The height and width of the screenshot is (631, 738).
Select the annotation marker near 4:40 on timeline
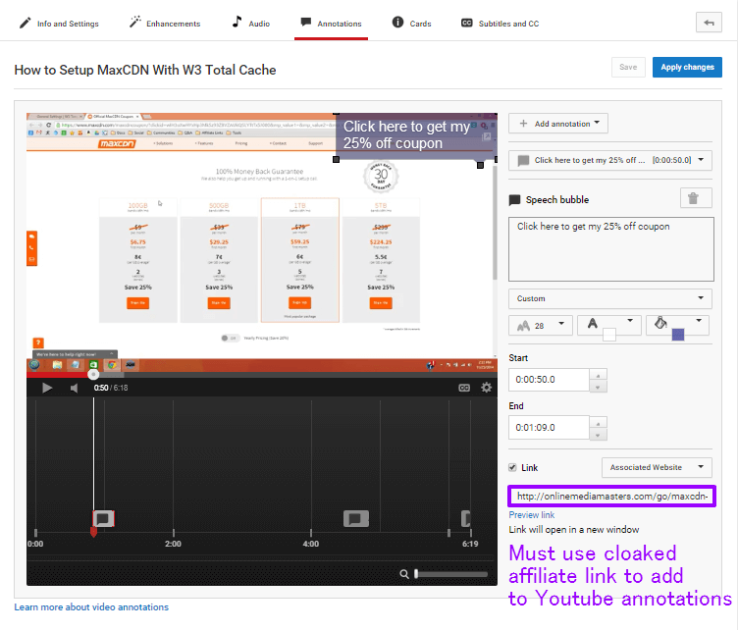coord(356,518)
